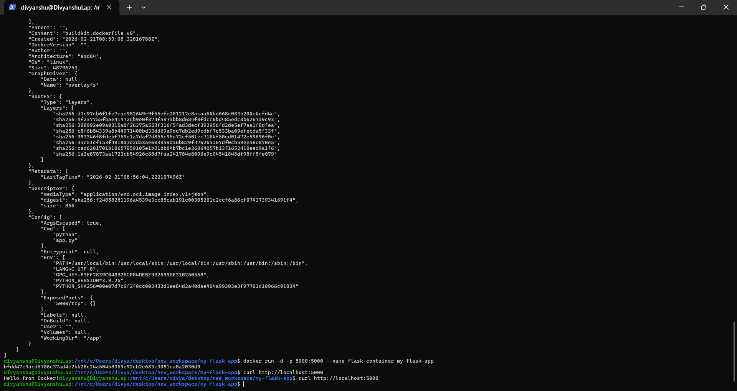737x391 pixels.
Task: Click the "PYTHON_VERSION=3.9.25" environment entry
Action: pos(89,281)
